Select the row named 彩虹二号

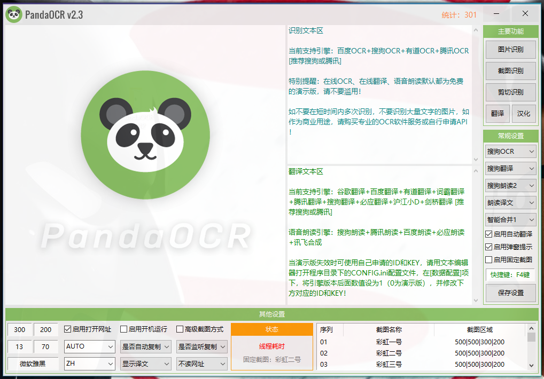[x=422, y=353]
